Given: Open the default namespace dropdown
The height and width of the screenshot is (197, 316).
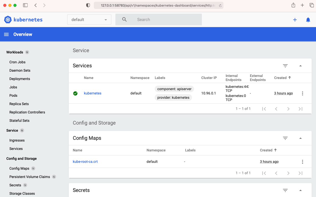Looking at the screenshot, I should pyautogui.click(x=89, y=20).
